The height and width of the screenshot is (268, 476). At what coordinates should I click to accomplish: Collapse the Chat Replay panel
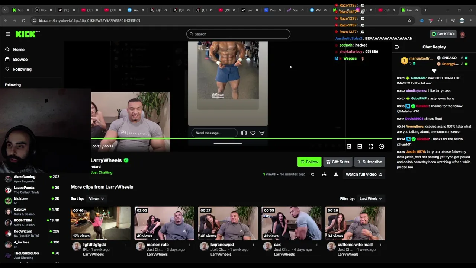(397, 47)
